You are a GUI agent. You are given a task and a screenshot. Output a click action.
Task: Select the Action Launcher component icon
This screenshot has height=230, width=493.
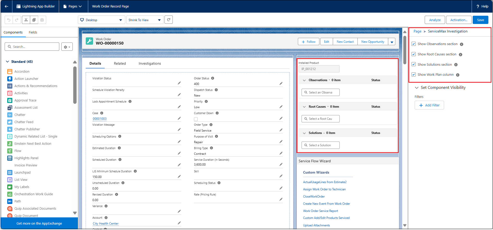(10, 79)
